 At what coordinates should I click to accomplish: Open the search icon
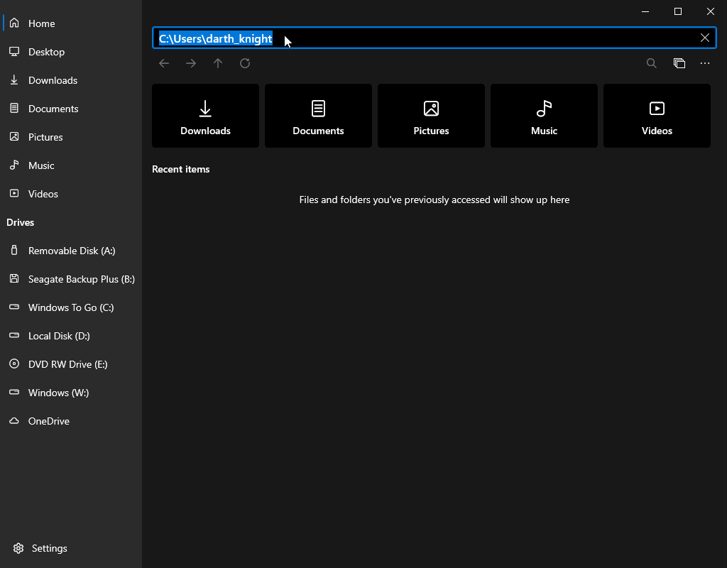(x=652, y=63)
